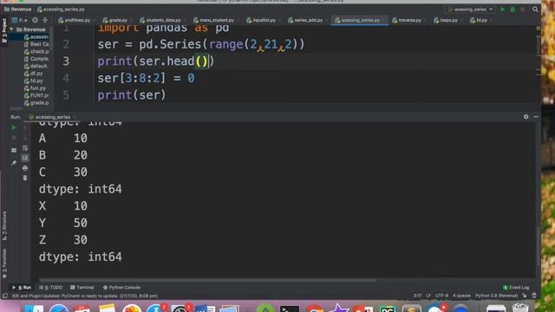555x312 pixels.
Task: Click the Python 3.8 interpreter selector in status bar
Action: pyautogui.click(x=496, y=296)
